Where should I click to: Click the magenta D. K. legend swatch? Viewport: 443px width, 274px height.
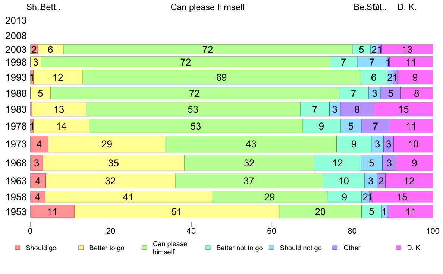click(x=398, y=248)
